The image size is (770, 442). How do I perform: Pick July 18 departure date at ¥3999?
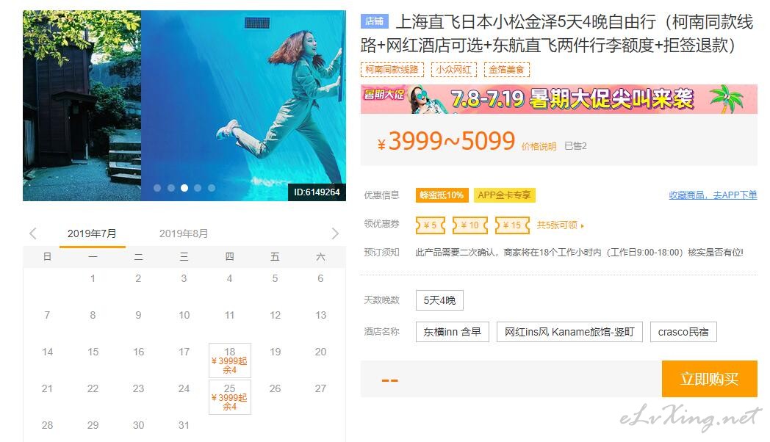coord(230,361)
